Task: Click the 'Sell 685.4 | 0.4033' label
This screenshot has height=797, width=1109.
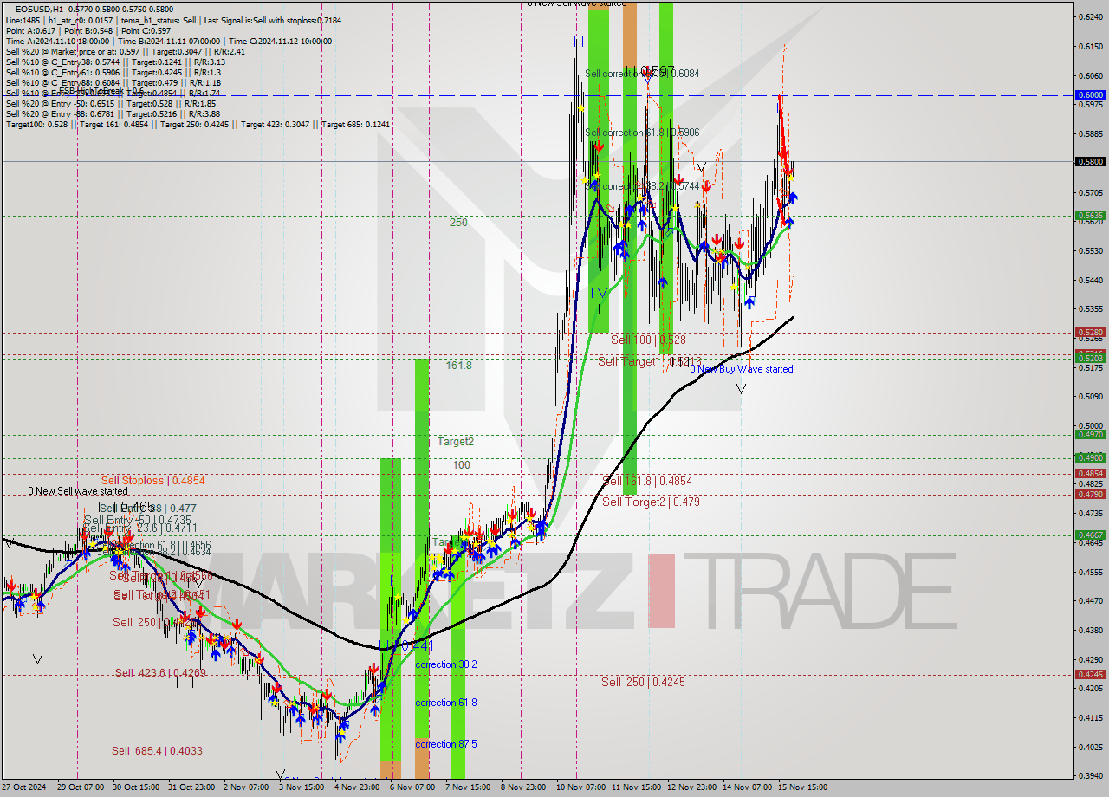Action: 157,751
